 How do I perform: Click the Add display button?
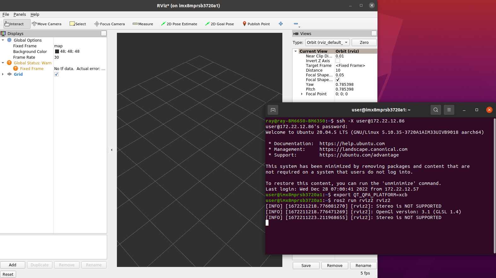click(13, 265)
